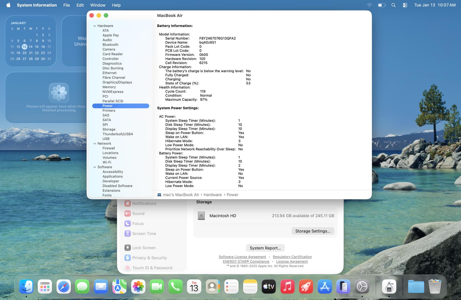461x300 pixels.
Task: Open the Music app icon
Action: pos(287,287)
